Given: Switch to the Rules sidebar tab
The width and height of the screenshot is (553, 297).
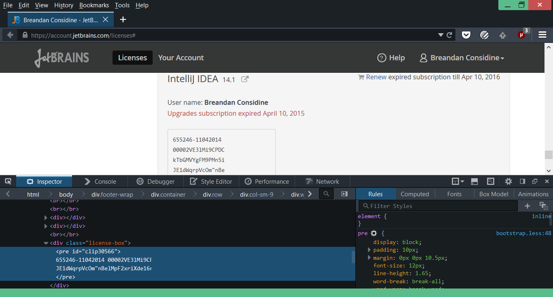Looking at the screenshot, I should click(x=376, y=194).
